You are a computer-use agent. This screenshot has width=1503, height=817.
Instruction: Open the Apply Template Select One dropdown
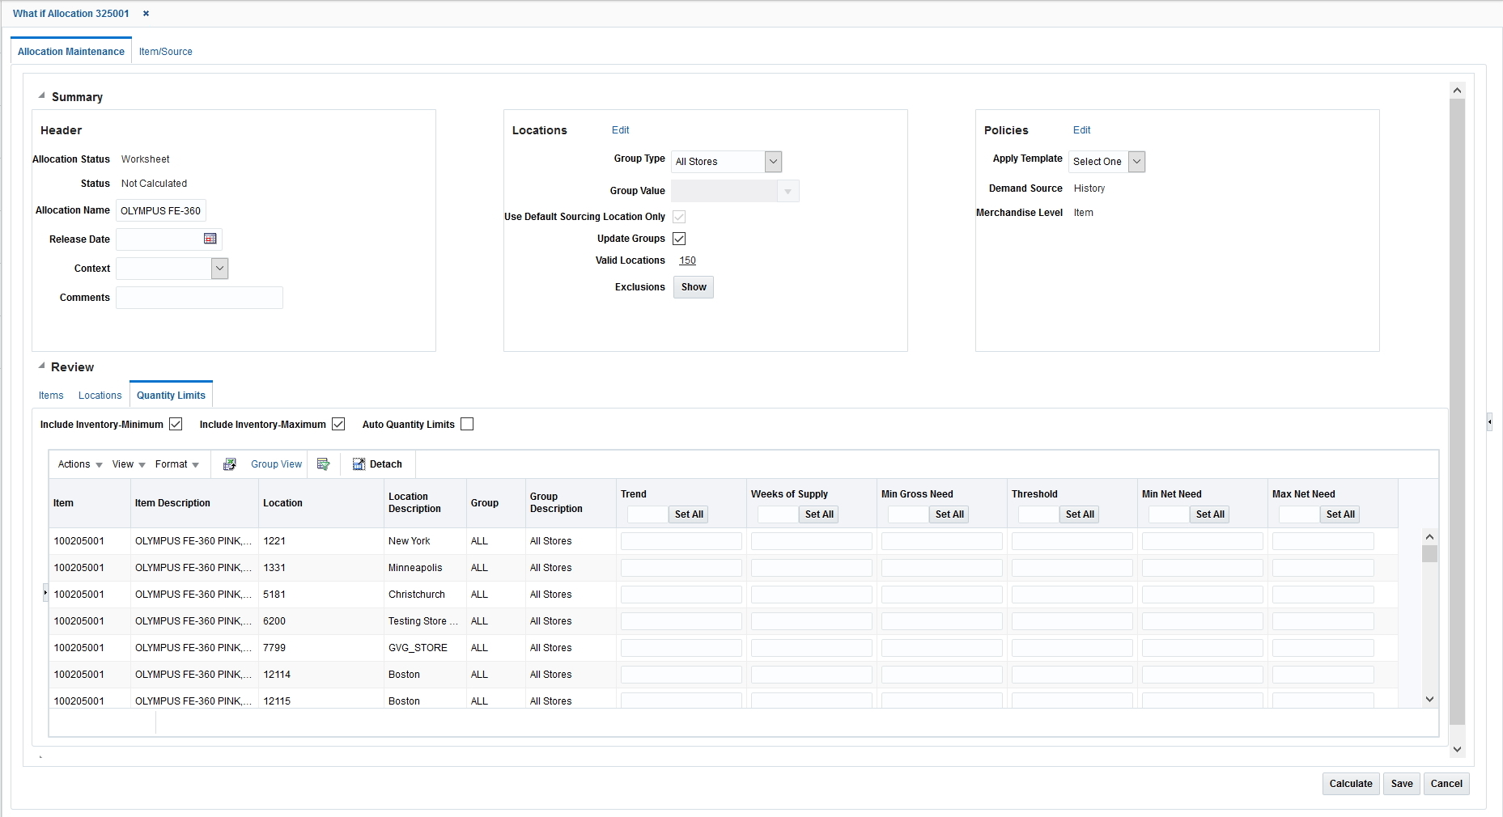click(x=1136, y=161)
